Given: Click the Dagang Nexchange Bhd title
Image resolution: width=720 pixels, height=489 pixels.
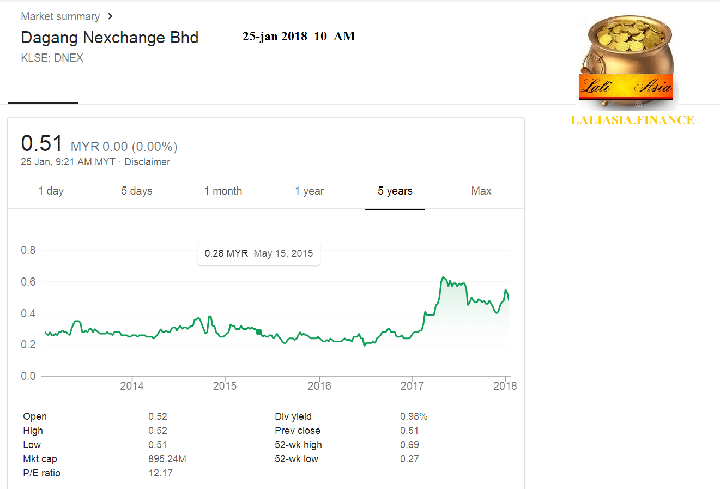Looking at the screenshot, I should click(110, 38).
